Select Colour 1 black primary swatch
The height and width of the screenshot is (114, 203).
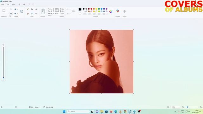(x=80, y=9)
